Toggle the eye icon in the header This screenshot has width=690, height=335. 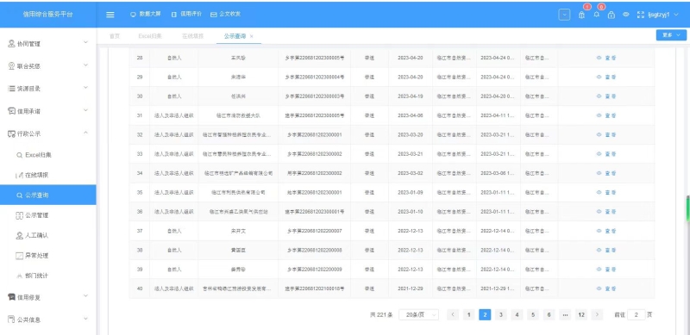click(626, 15)
